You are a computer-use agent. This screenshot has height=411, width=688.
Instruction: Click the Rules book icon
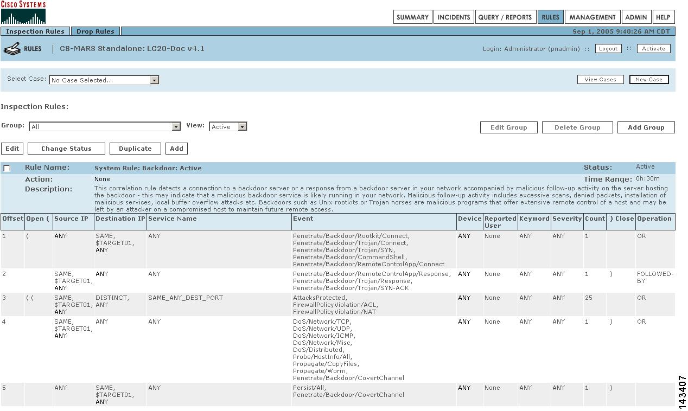tap(12, 49)
